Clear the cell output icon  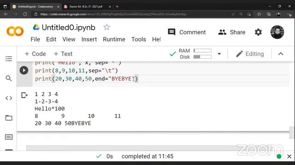(x=24, y=95)
